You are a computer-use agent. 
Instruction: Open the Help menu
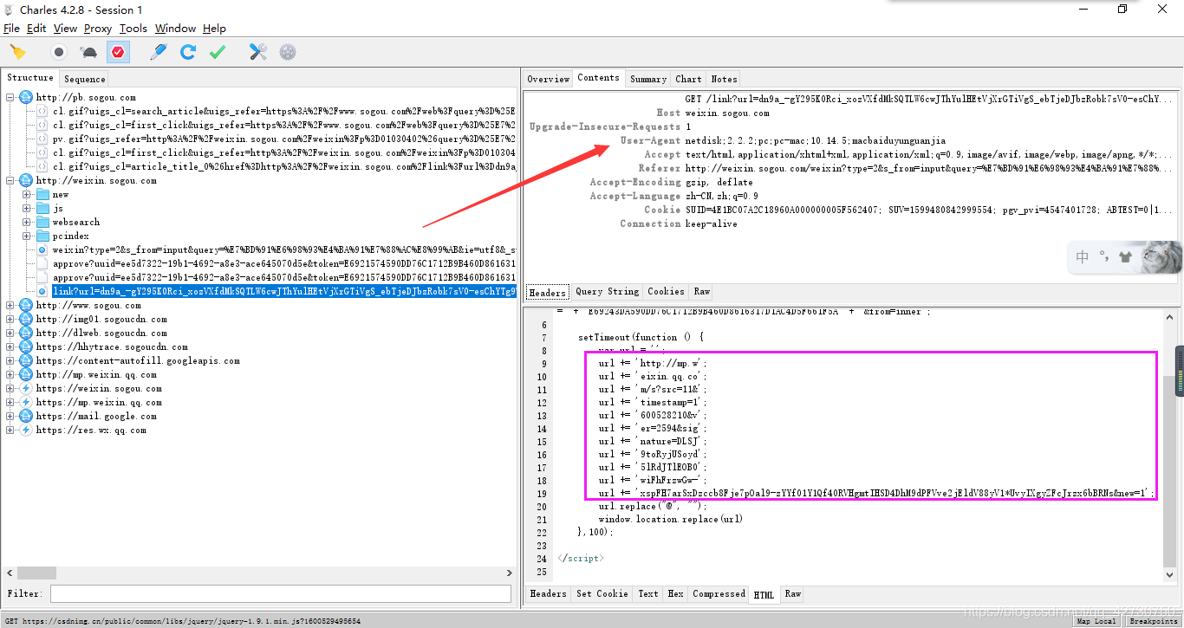[x=214, y=29]
